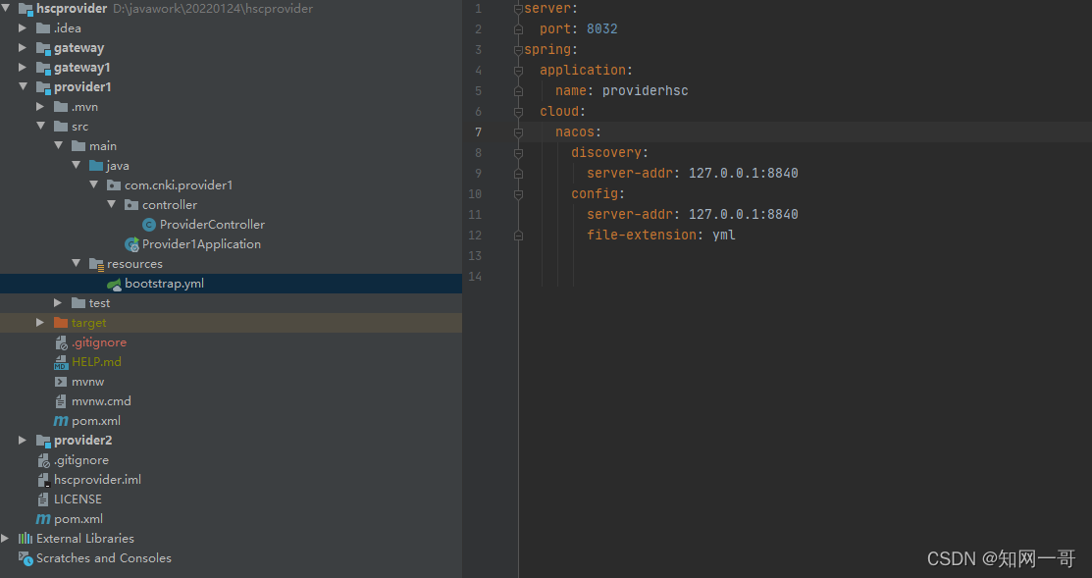Click the port value 8032
The image size is (1092, 578).
click(601, 28)
